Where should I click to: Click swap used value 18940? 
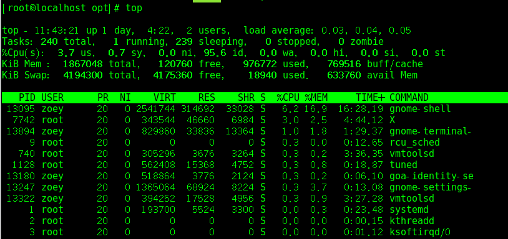(x=262, y=75)
